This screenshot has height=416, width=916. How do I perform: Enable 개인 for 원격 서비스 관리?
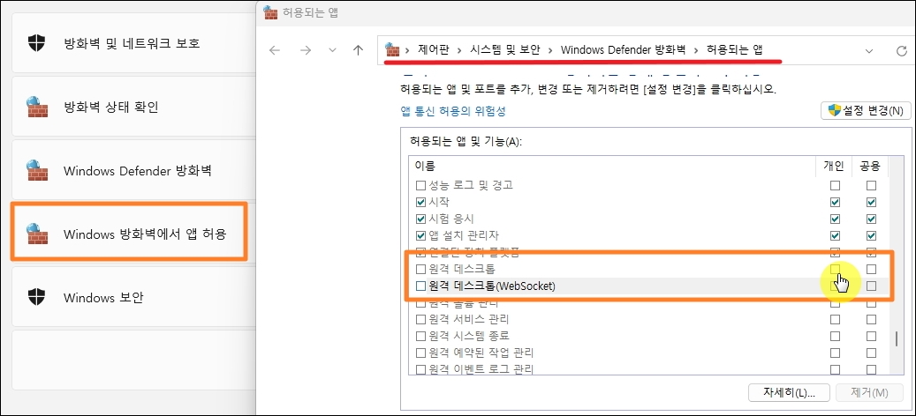pos(836,319)
